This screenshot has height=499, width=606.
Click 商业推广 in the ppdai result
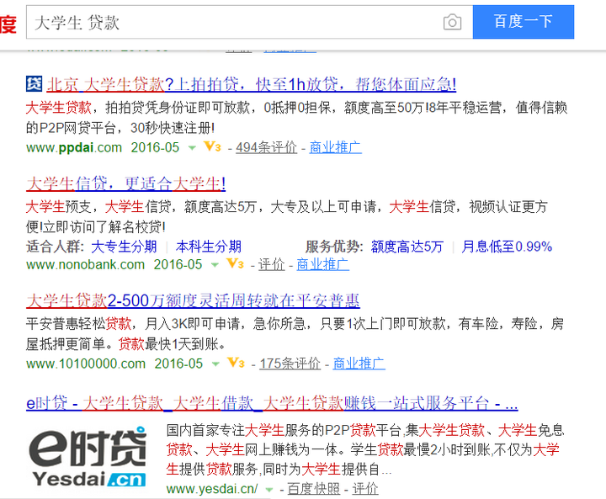[x=336, y=147]
